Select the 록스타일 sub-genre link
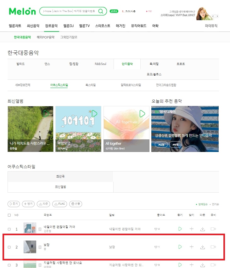Image resolution: width=230 pixels, height=268 pixels. (91, 85)
